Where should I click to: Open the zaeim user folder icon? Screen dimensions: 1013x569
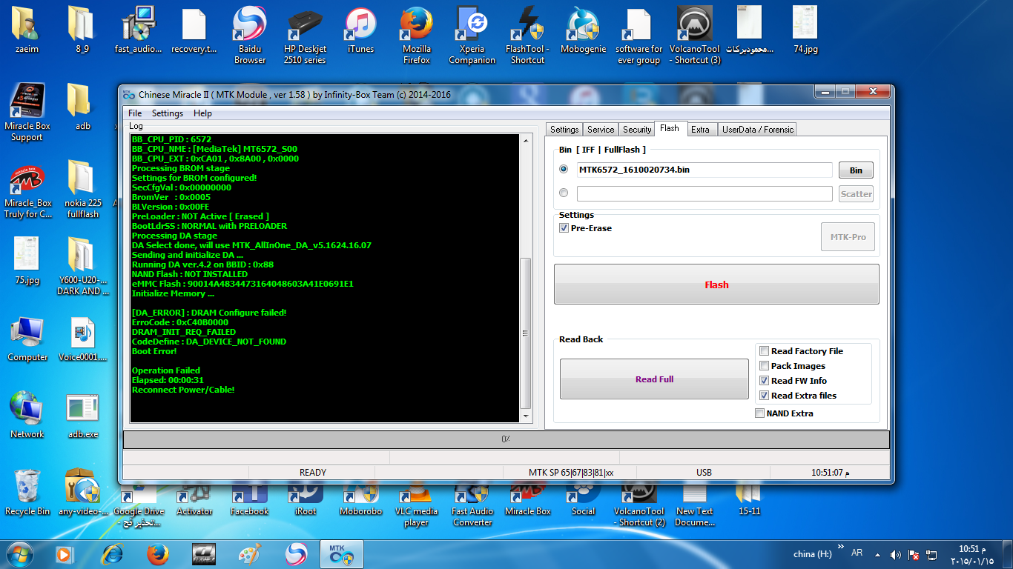[x=27, y=30]
